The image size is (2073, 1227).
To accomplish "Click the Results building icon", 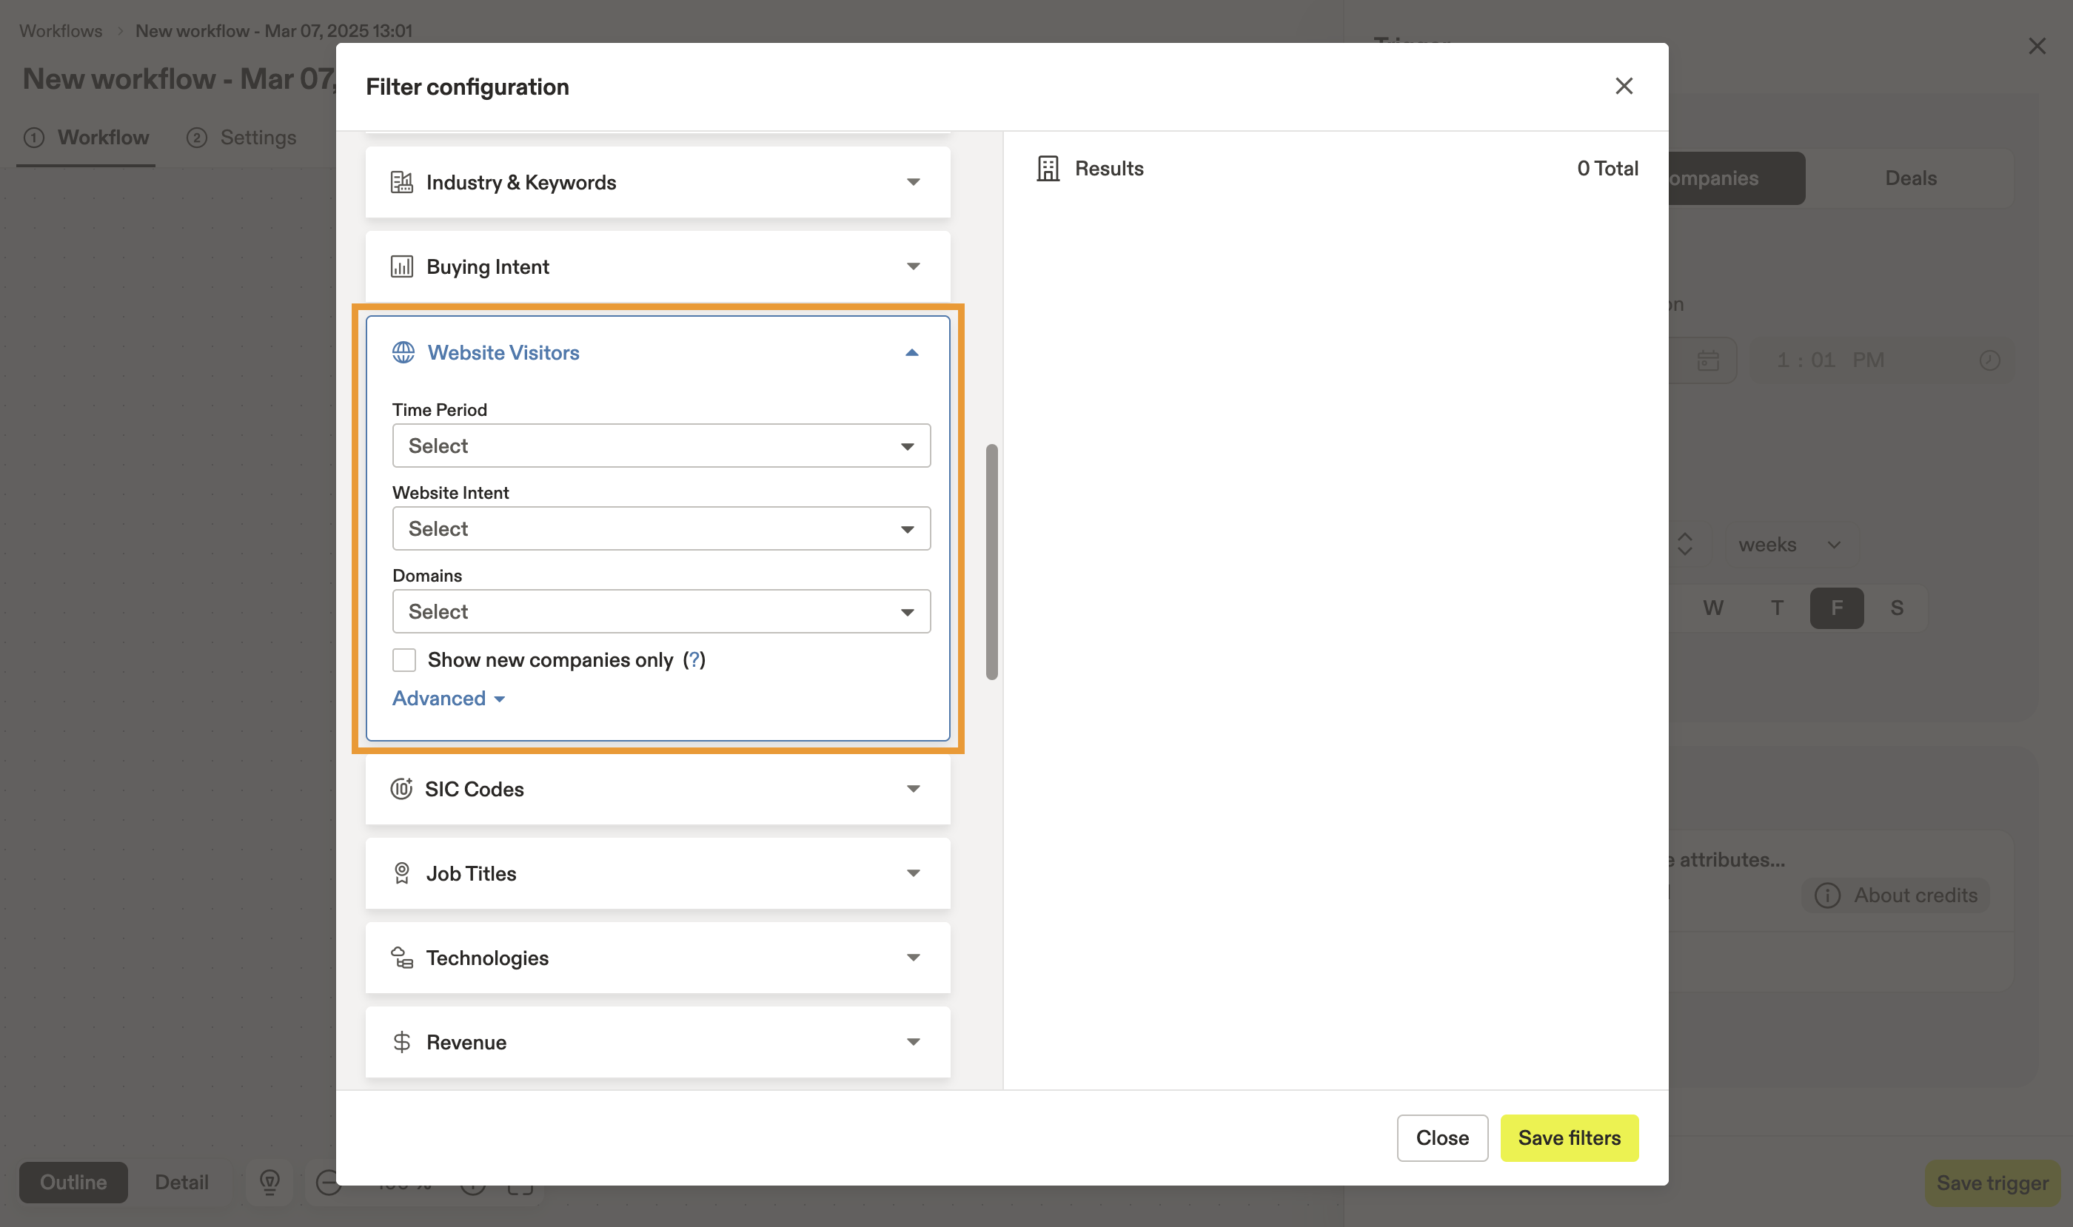I will click(1048, 169).
